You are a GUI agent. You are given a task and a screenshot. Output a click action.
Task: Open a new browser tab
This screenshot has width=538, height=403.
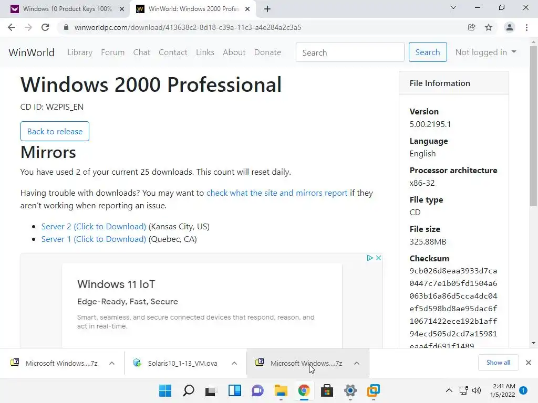[x=267, y=9]
